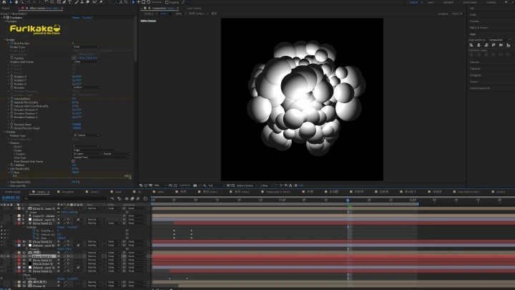Click the align bottom edges icon
The image size is (515, 290).
(x=508, y=45)
